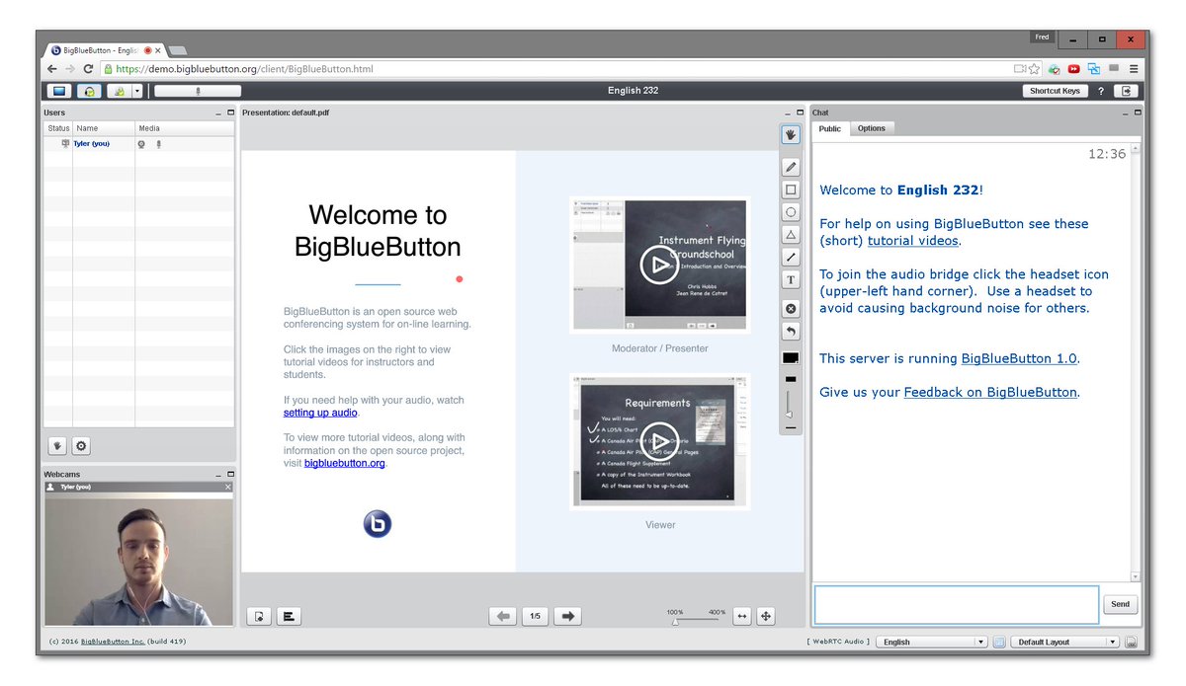Select the Circle whiteboard tool
Screen dimensions: 1186x686
(791, 212)
